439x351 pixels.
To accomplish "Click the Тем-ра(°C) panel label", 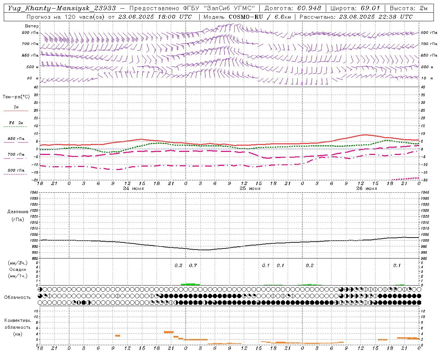I will pos(16,97).
